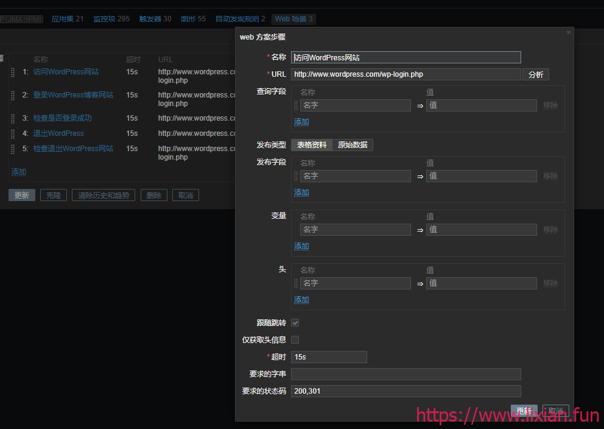Focus the URL input field
This screenshot has height=429, width=604.
tap(406, 74)
